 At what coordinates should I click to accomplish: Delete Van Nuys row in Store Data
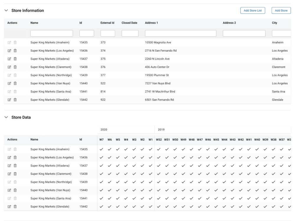click(x=15, y=190)
